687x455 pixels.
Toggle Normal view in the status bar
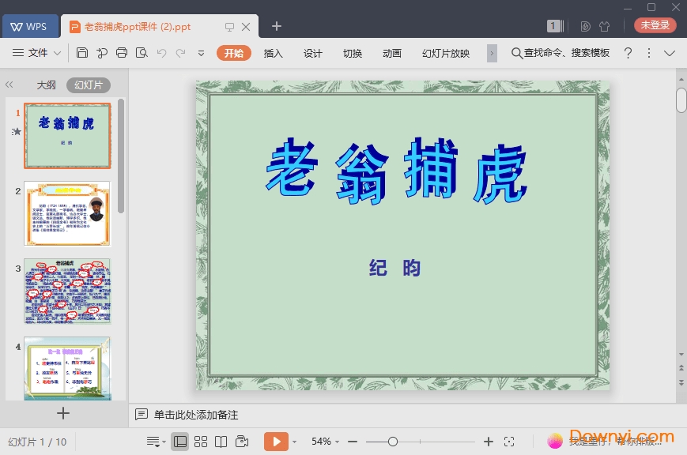pos(180,442)
